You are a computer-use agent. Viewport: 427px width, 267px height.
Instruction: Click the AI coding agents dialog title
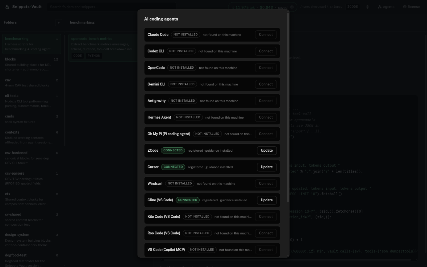(x=161, y=19)
